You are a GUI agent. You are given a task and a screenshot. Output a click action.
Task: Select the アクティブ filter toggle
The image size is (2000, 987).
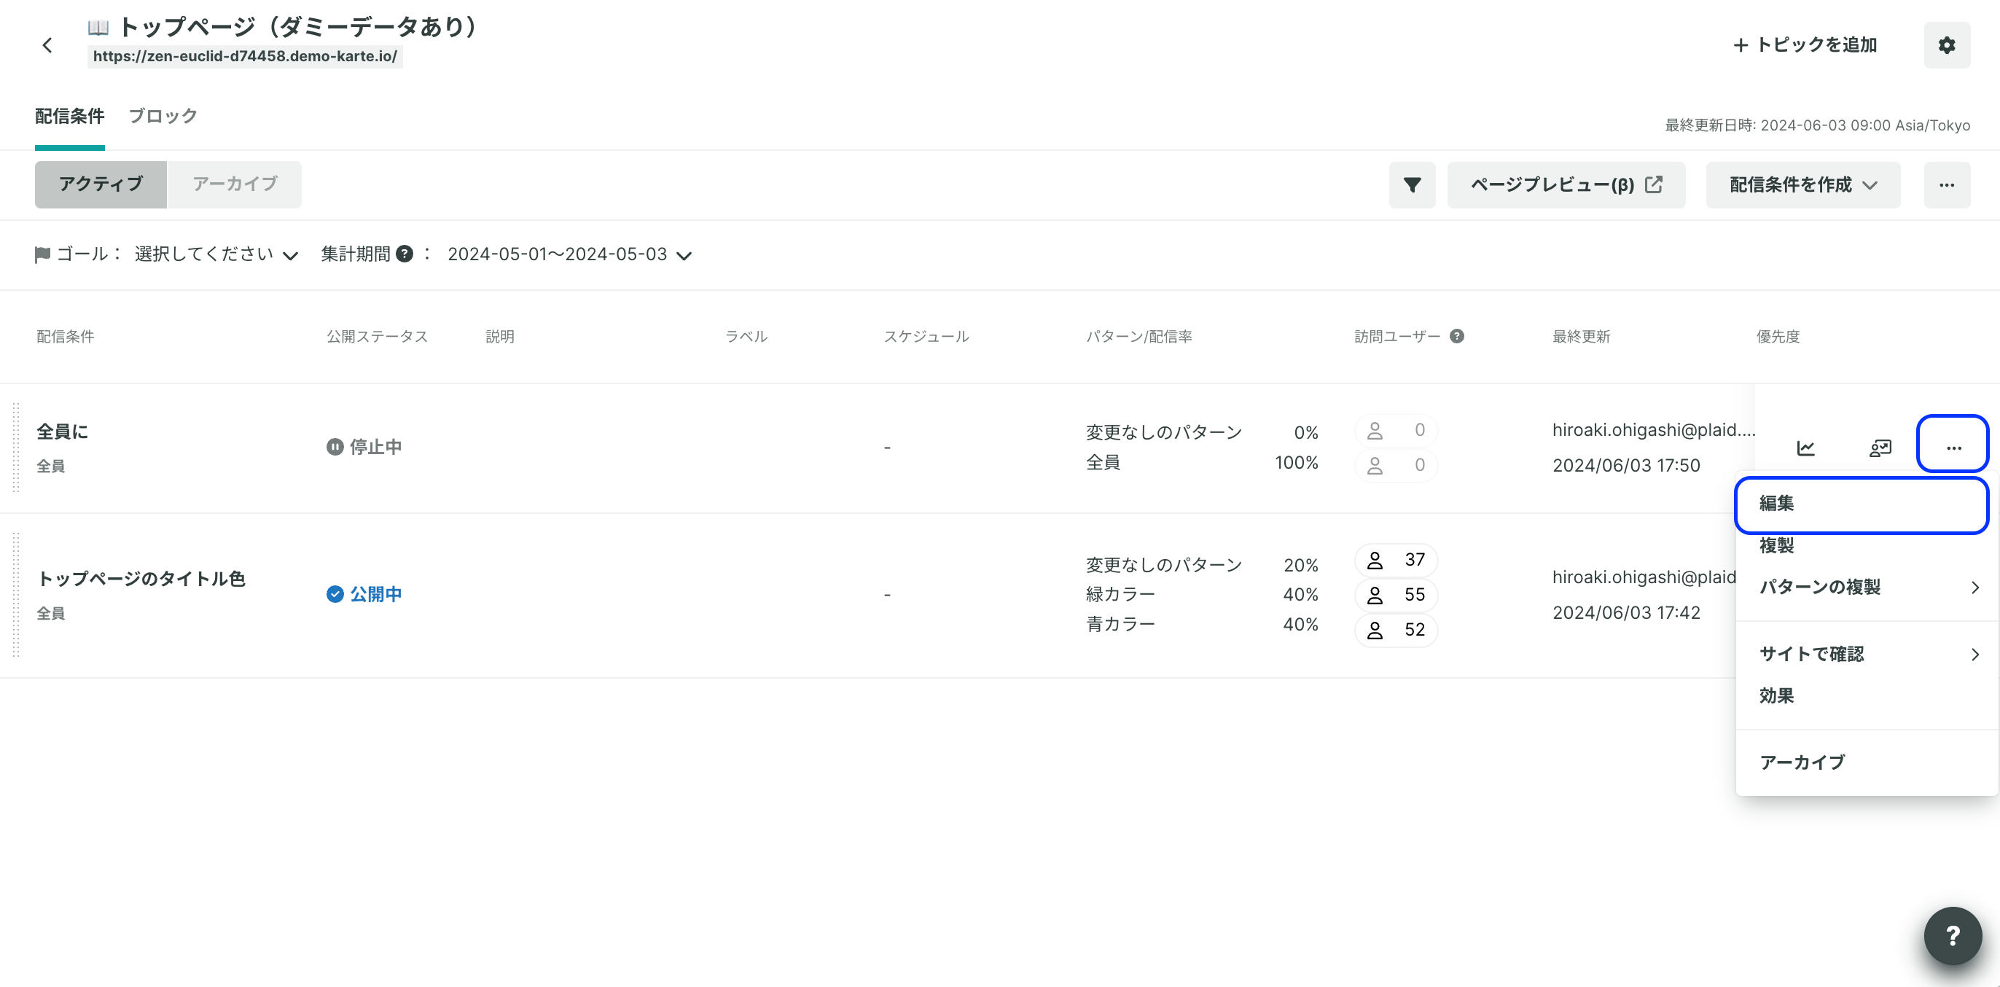[x=101, y=184]
